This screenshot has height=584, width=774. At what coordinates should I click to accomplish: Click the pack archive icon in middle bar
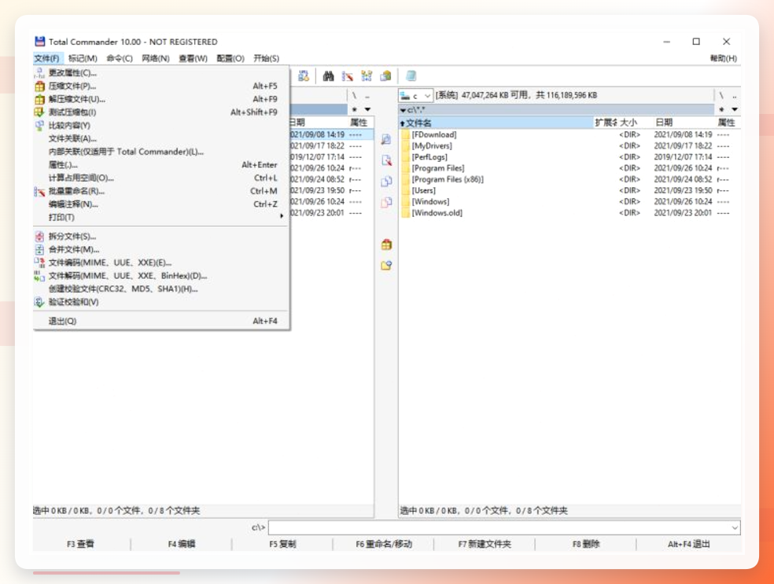point(386,244)
